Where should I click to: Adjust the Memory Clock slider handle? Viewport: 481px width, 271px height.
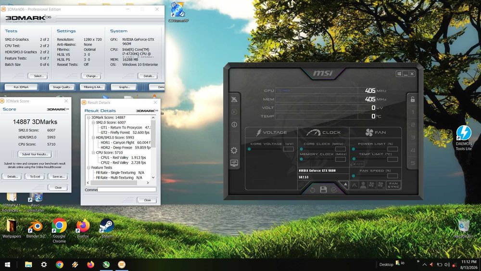tap(302, 159)
